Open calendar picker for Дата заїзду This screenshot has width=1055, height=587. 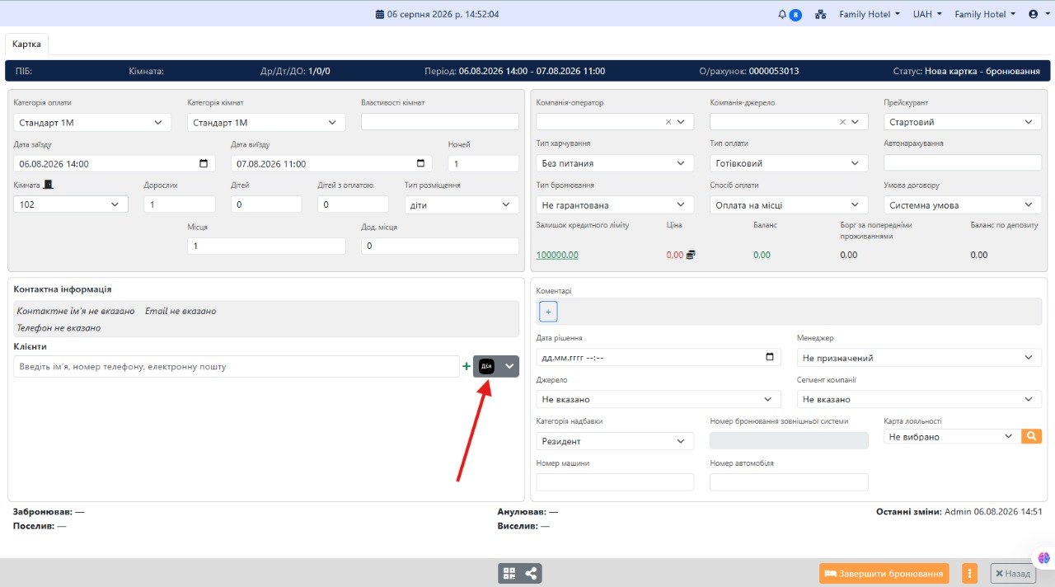tap(204, 163)
